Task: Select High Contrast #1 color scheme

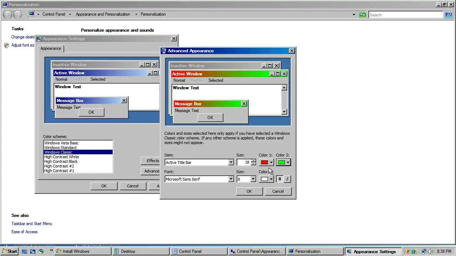Action: 78,171
